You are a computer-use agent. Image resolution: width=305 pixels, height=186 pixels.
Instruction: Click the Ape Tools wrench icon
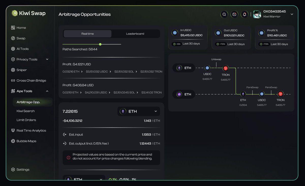(13, 91)
